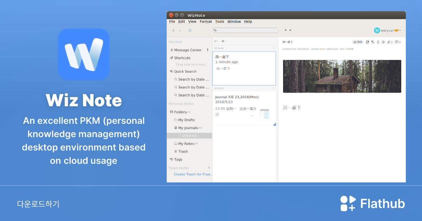The width and height of the screenshot is (422, 221).
Task: Click the sync/refresh icon in toolbar
Action: [x=190, y=30]
